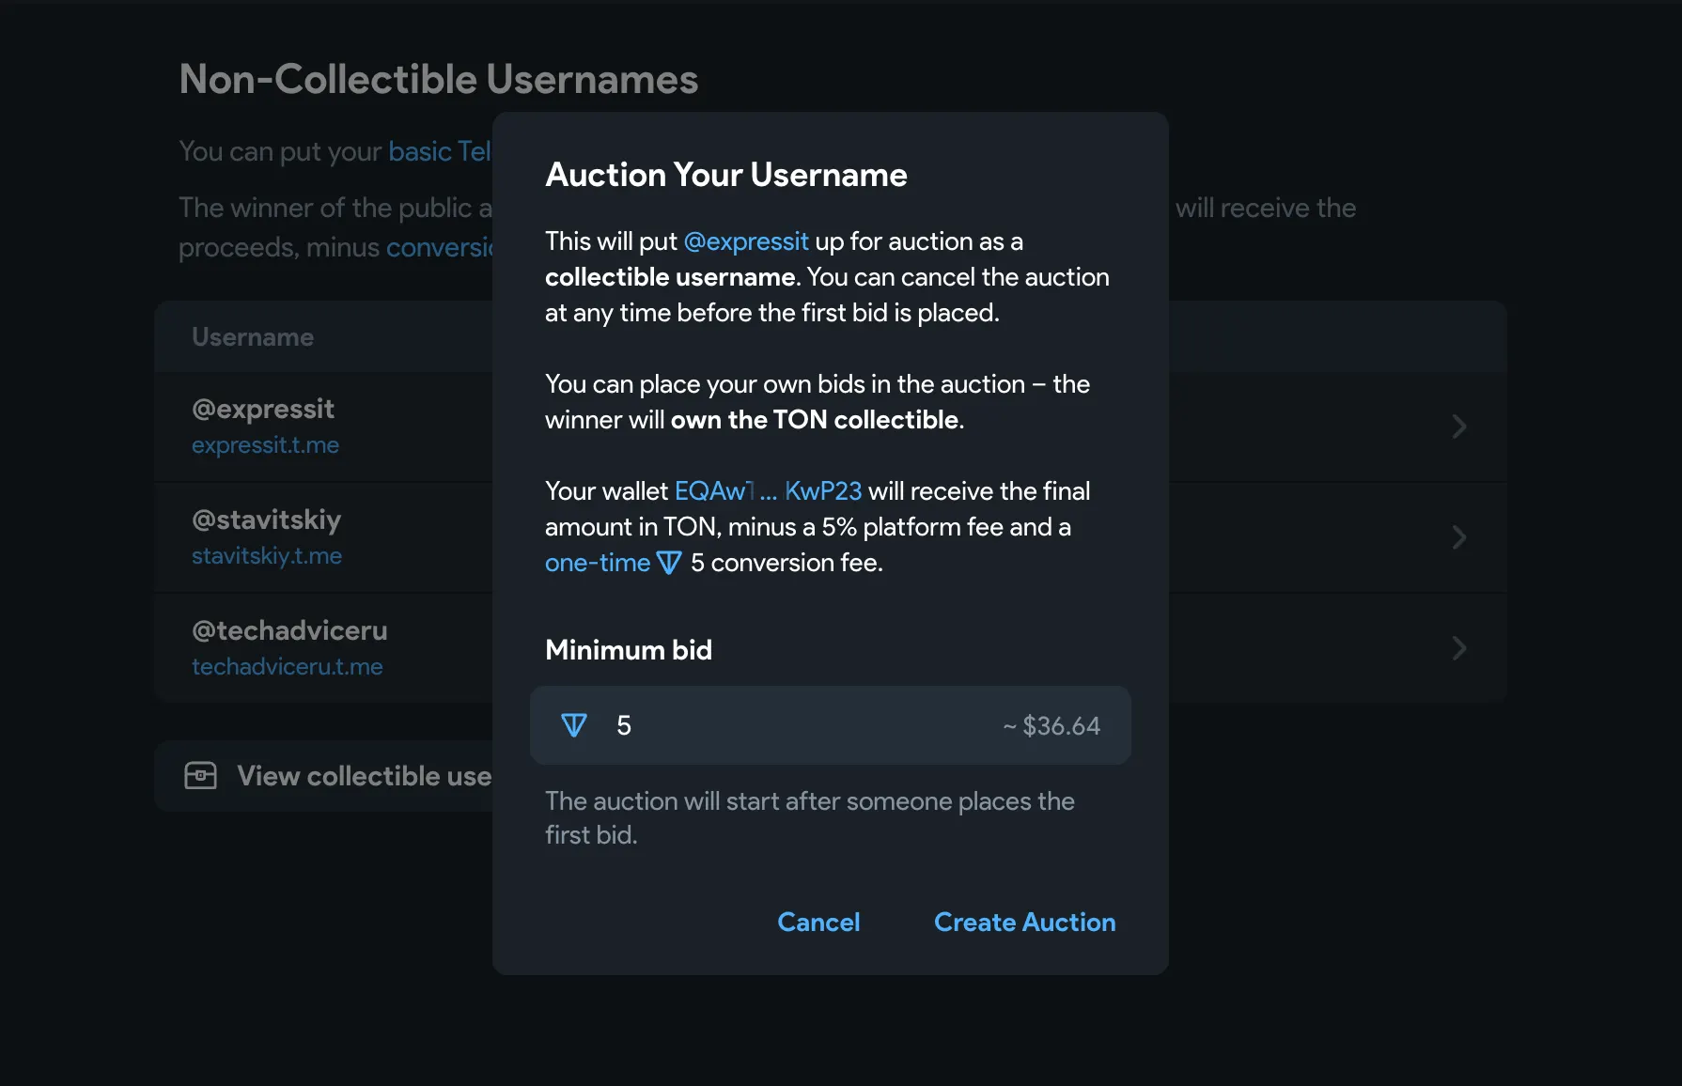Screen dimensions: 1682x1086
Task: Click the wallet address EQAw…KwP23 link
Action: point(768,491)
